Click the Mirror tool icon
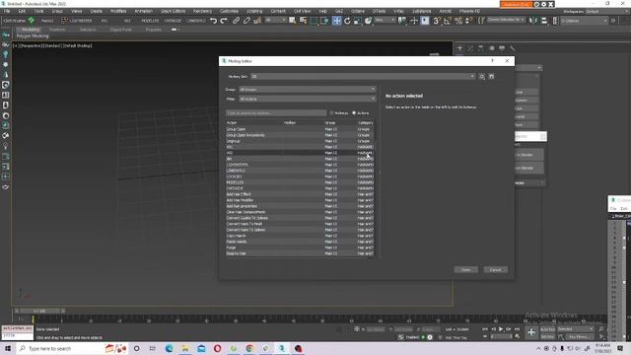631x355 pixels. click(533, 21)
